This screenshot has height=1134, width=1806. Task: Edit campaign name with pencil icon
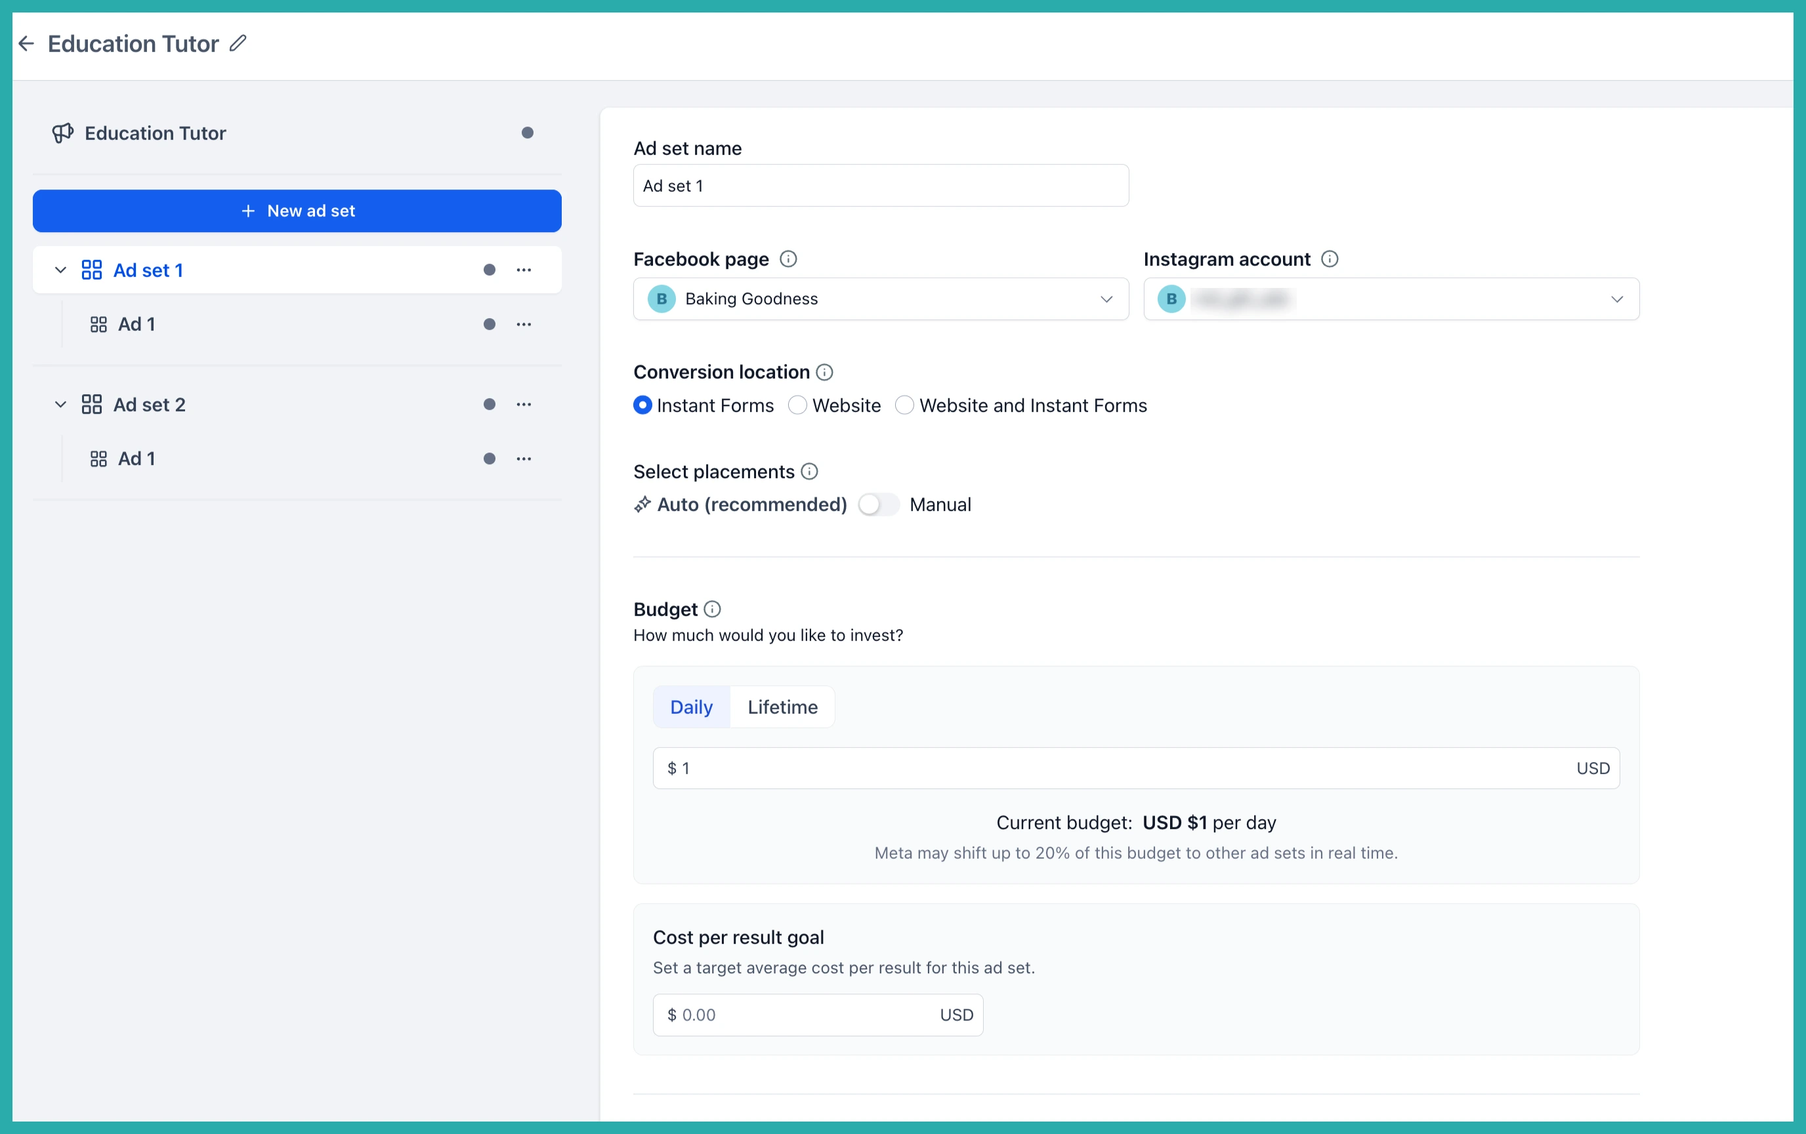(x=238, y=43)
